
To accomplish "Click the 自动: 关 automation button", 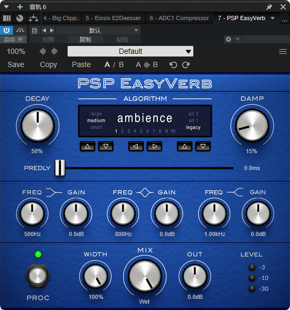I will click(13, 40).
